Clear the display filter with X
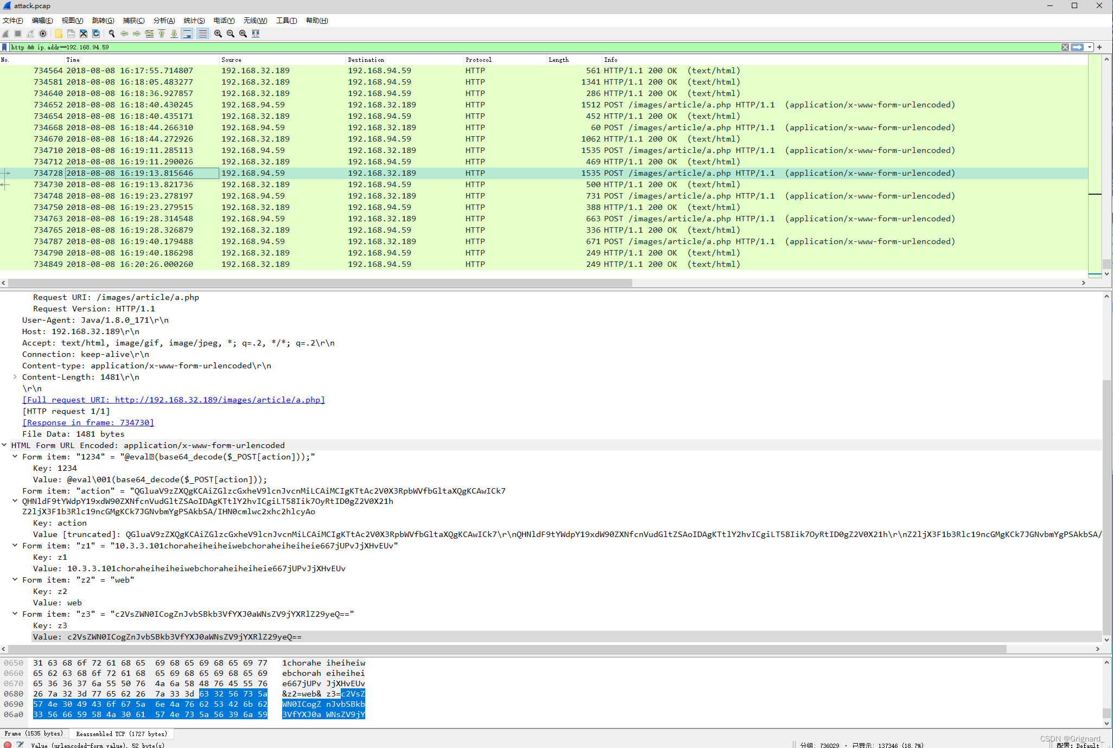Image resolution: width=1113 pixels, height=748 pixels. click(1065, 47)
